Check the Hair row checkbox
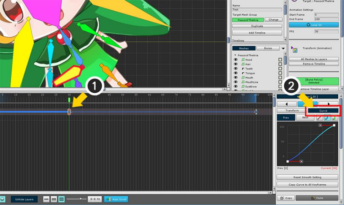The width and height of the screenshot is (344, 205). tap(280, 64)
